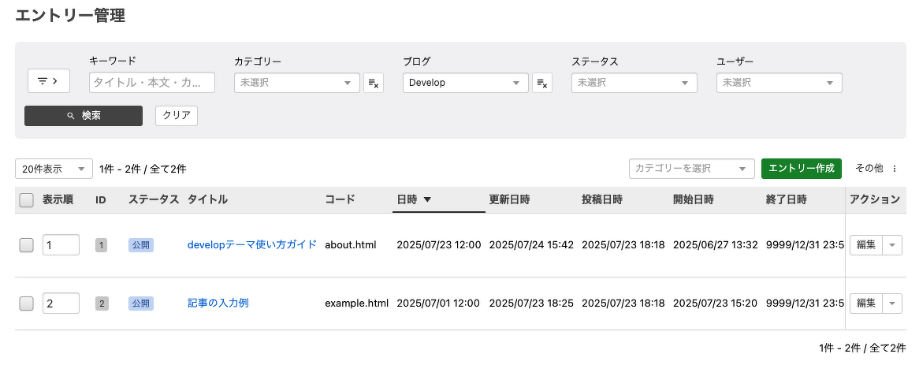Click the 日時 sort arrow header
This screenshot has height=365, width=919.
[x=415, y=199]
